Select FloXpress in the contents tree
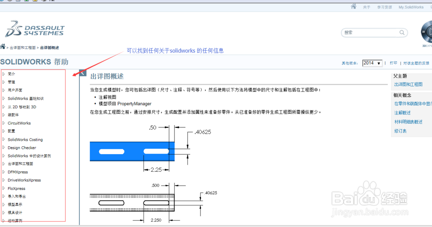 click(16, 189)
